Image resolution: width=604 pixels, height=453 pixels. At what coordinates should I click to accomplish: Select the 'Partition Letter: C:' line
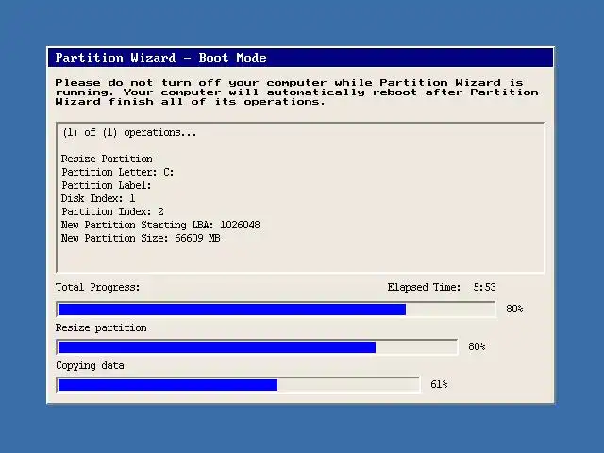coord(117,172)
